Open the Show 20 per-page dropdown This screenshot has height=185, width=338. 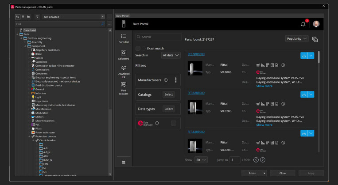(201, 160)
